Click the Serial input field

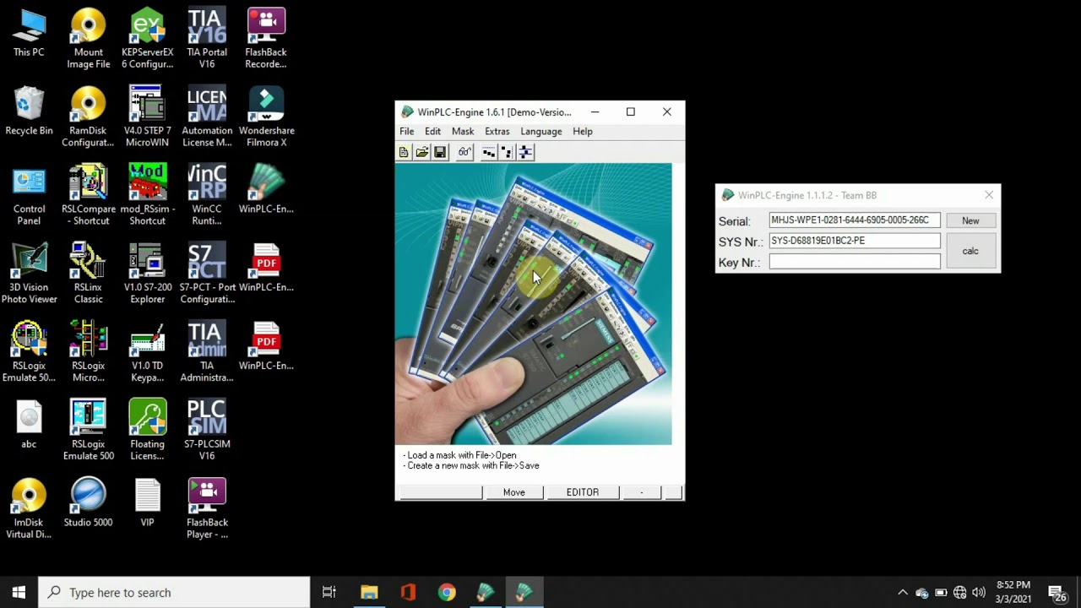click(854, 220)
